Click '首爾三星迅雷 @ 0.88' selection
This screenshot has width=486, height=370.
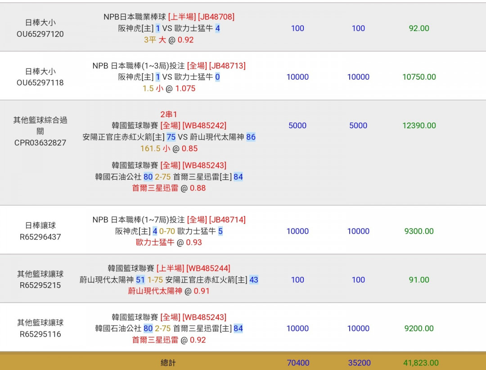[169, 188]
